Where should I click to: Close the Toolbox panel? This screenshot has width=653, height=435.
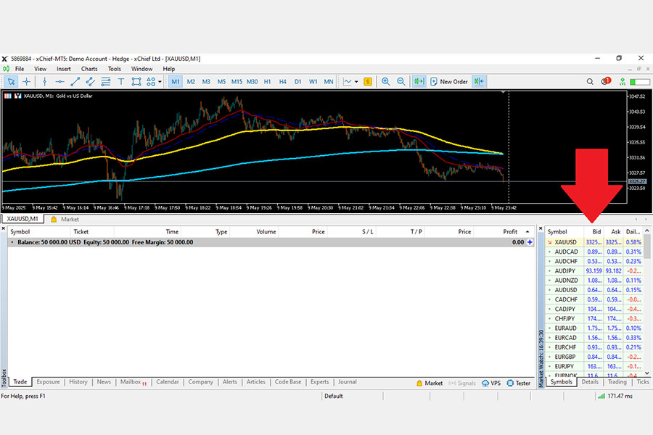pyautogui.click(x=4, y=228)
